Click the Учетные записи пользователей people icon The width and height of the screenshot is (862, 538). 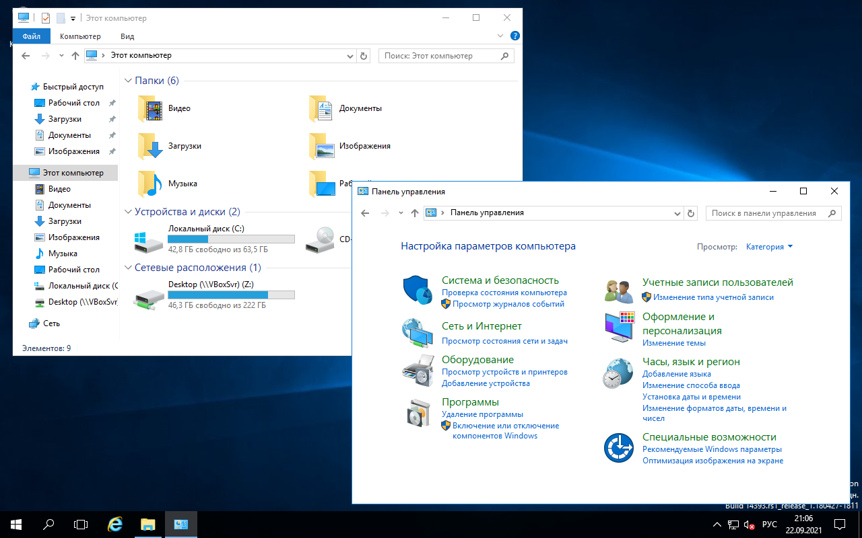coord(618,291)
